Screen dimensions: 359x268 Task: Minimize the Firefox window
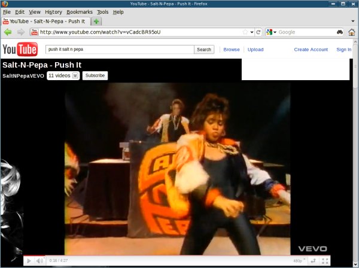tap(333, 4)
